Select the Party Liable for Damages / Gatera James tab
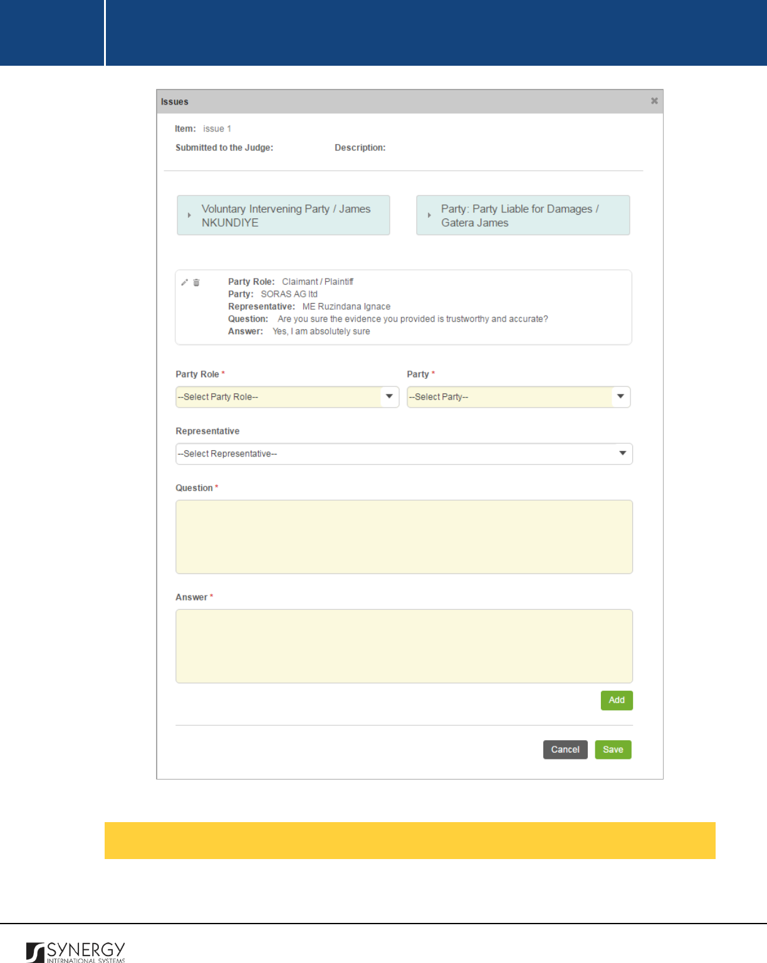Screen dimensions: 767x963 [523, 215]
